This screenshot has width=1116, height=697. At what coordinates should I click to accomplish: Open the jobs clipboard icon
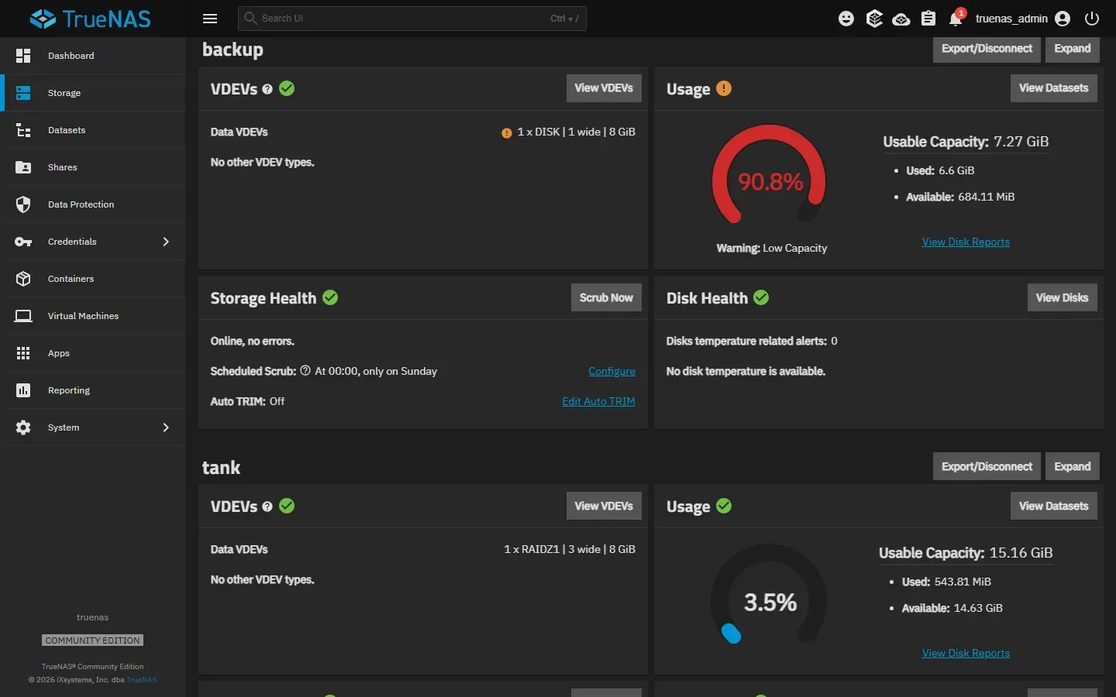(928, 19)
